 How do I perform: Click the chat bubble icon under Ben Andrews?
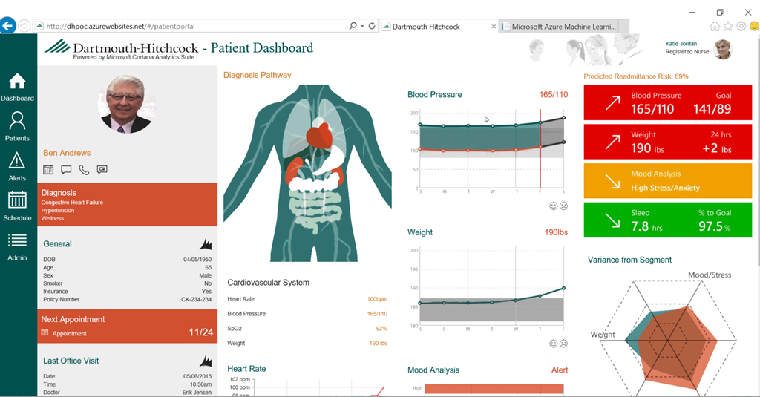[x=66, y=170]
